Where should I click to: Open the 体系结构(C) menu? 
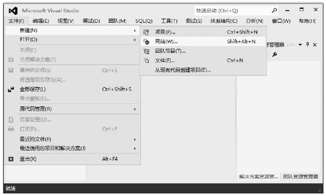[224, 21]
